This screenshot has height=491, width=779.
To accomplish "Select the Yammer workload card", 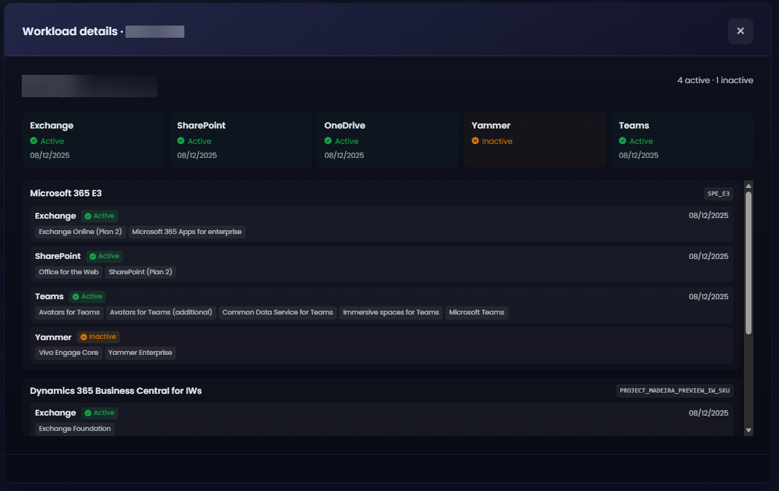I will (535, 140).
